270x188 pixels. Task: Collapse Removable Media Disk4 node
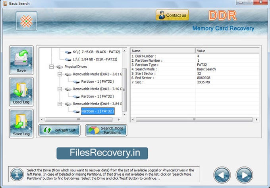[60, 104]
